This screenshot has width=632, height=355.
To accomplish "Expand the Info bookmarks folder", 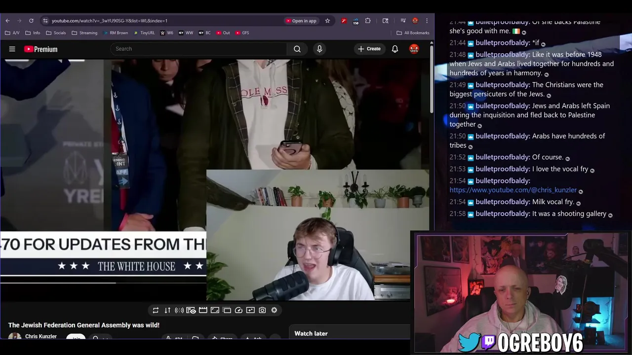I will (x=33, y=33).
